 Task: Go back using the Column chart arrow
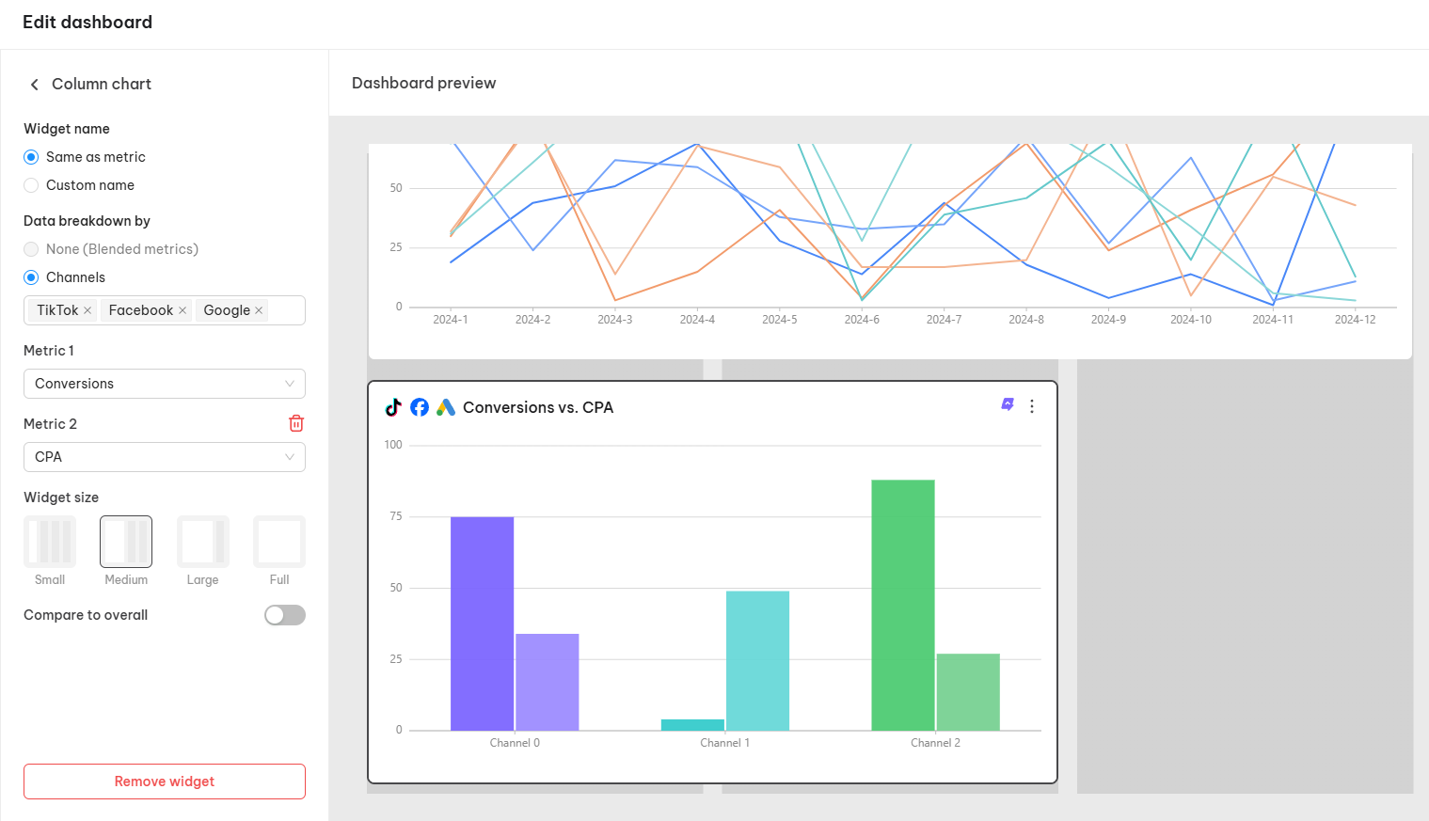(x=35, y=85)
